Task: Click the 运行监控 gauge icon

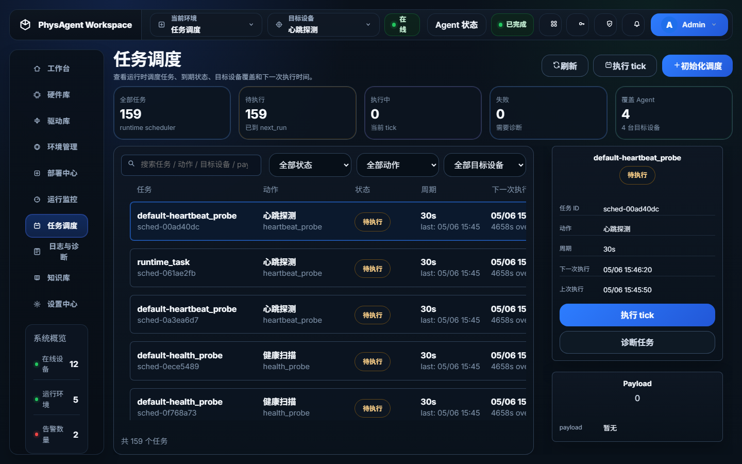Action: 37,200
